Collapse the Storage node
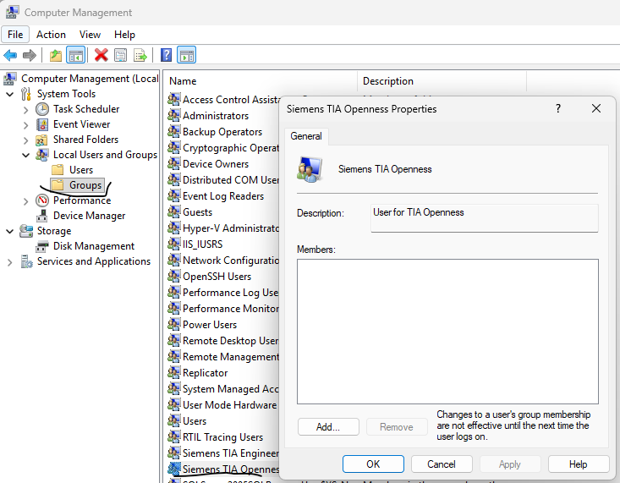This screenshot has width=620, height=483. 10,232
